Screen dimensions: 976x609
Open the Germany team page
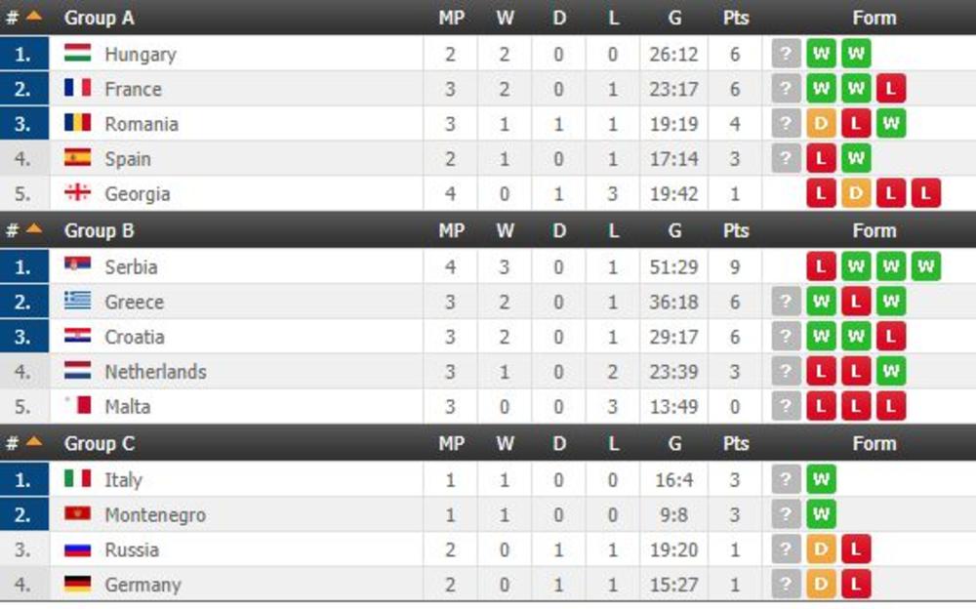pos(142,585)
